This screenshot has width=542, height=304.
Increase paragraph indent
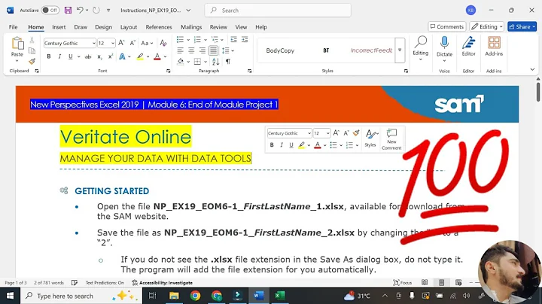coord(245,39)
